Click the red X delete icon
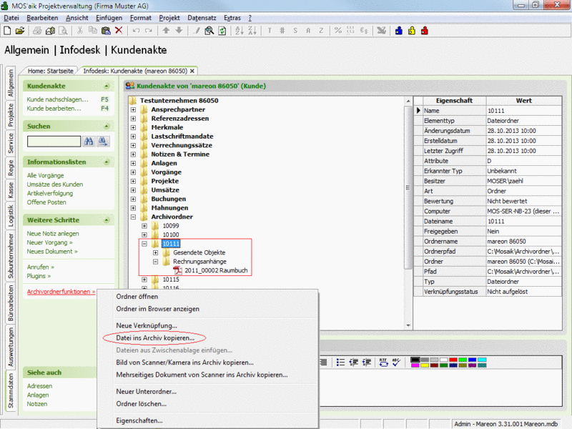The image size is (572, 429). pyautogui.click(x=119, y=30)
